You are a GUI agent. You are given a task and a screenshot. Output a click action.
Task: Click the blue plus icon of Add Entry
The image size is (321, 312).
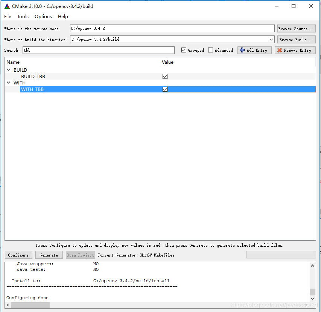pos(242,50)
